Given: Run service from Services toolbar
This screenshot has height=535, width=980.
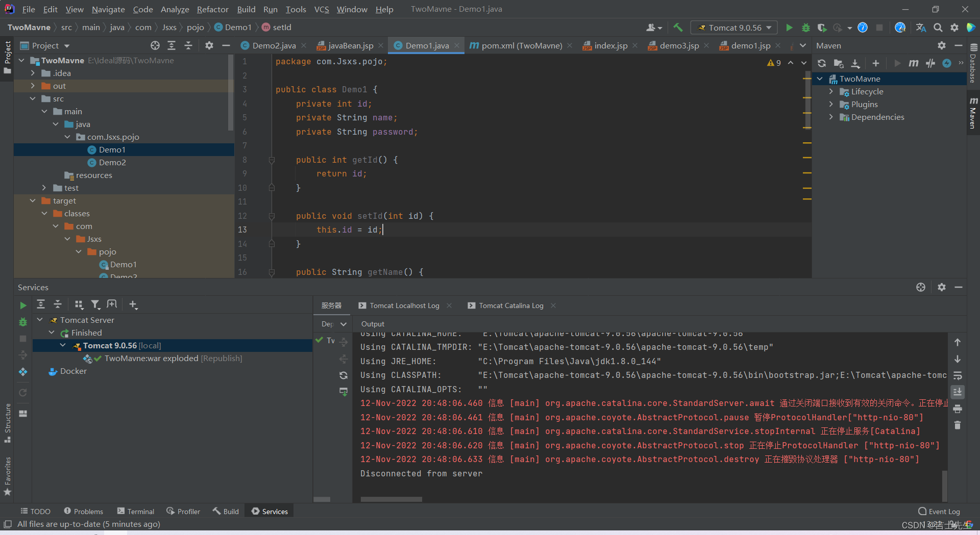Looking at the screenshot, I should point(23,305).
